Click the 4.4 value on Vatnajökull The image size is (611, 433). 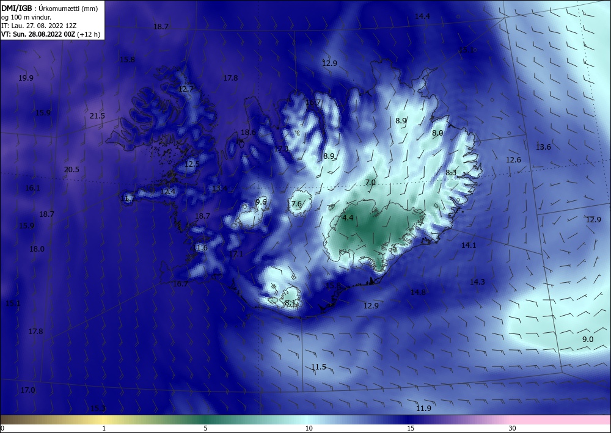point(348,217)
